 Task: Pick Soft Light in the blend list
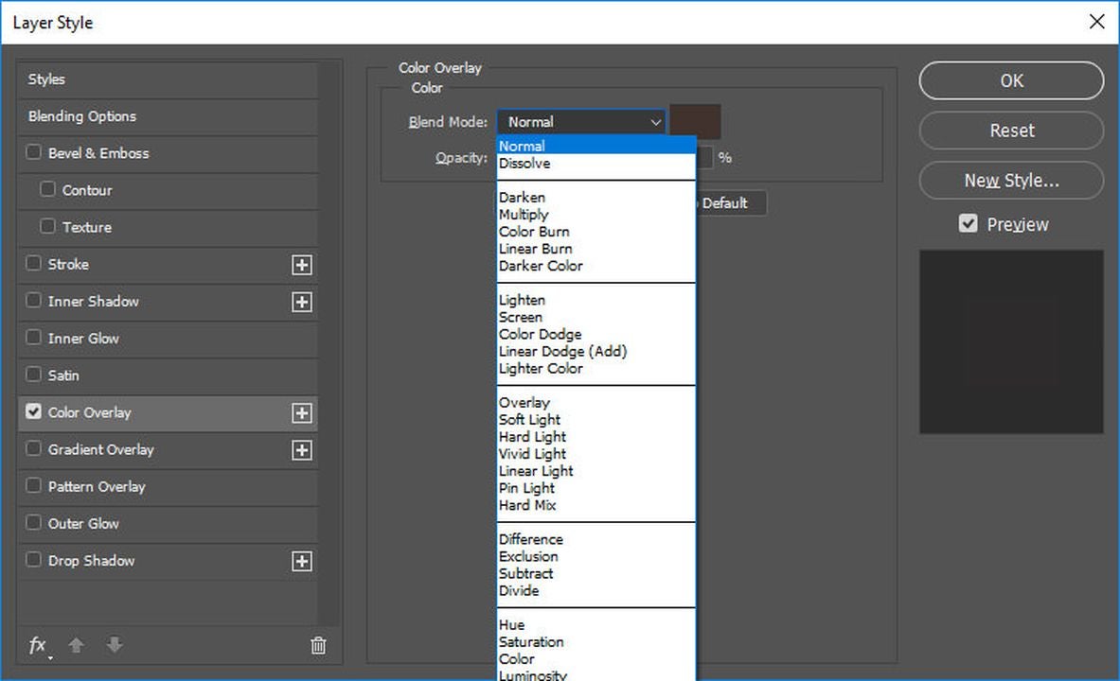pos(529,420)
